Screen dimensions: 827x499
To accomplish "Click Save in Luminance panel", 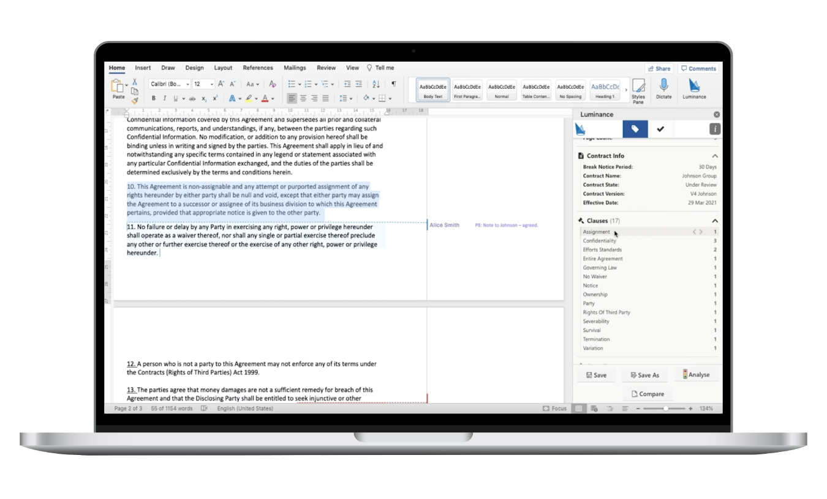I will click(596, 375).
